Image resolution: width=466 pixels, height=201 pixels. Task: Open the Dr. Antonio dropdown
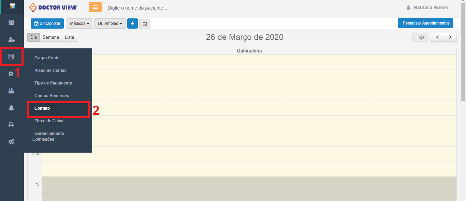pyautogui.click(x=110, y=24)
